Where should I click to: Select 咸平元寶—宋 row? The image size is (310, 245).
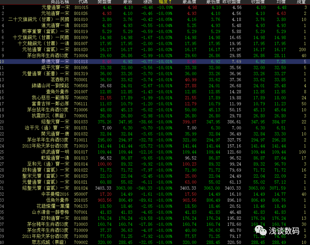pyautogui.click(x=155, y=68)
